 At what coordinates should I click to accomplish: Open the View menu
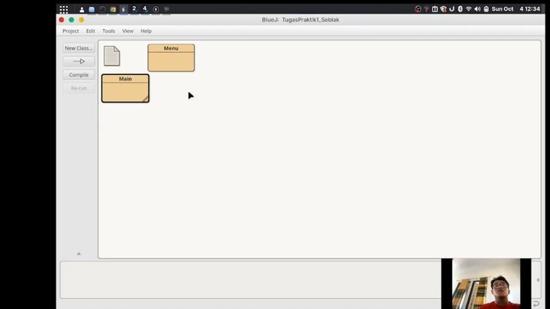point(128,31)
